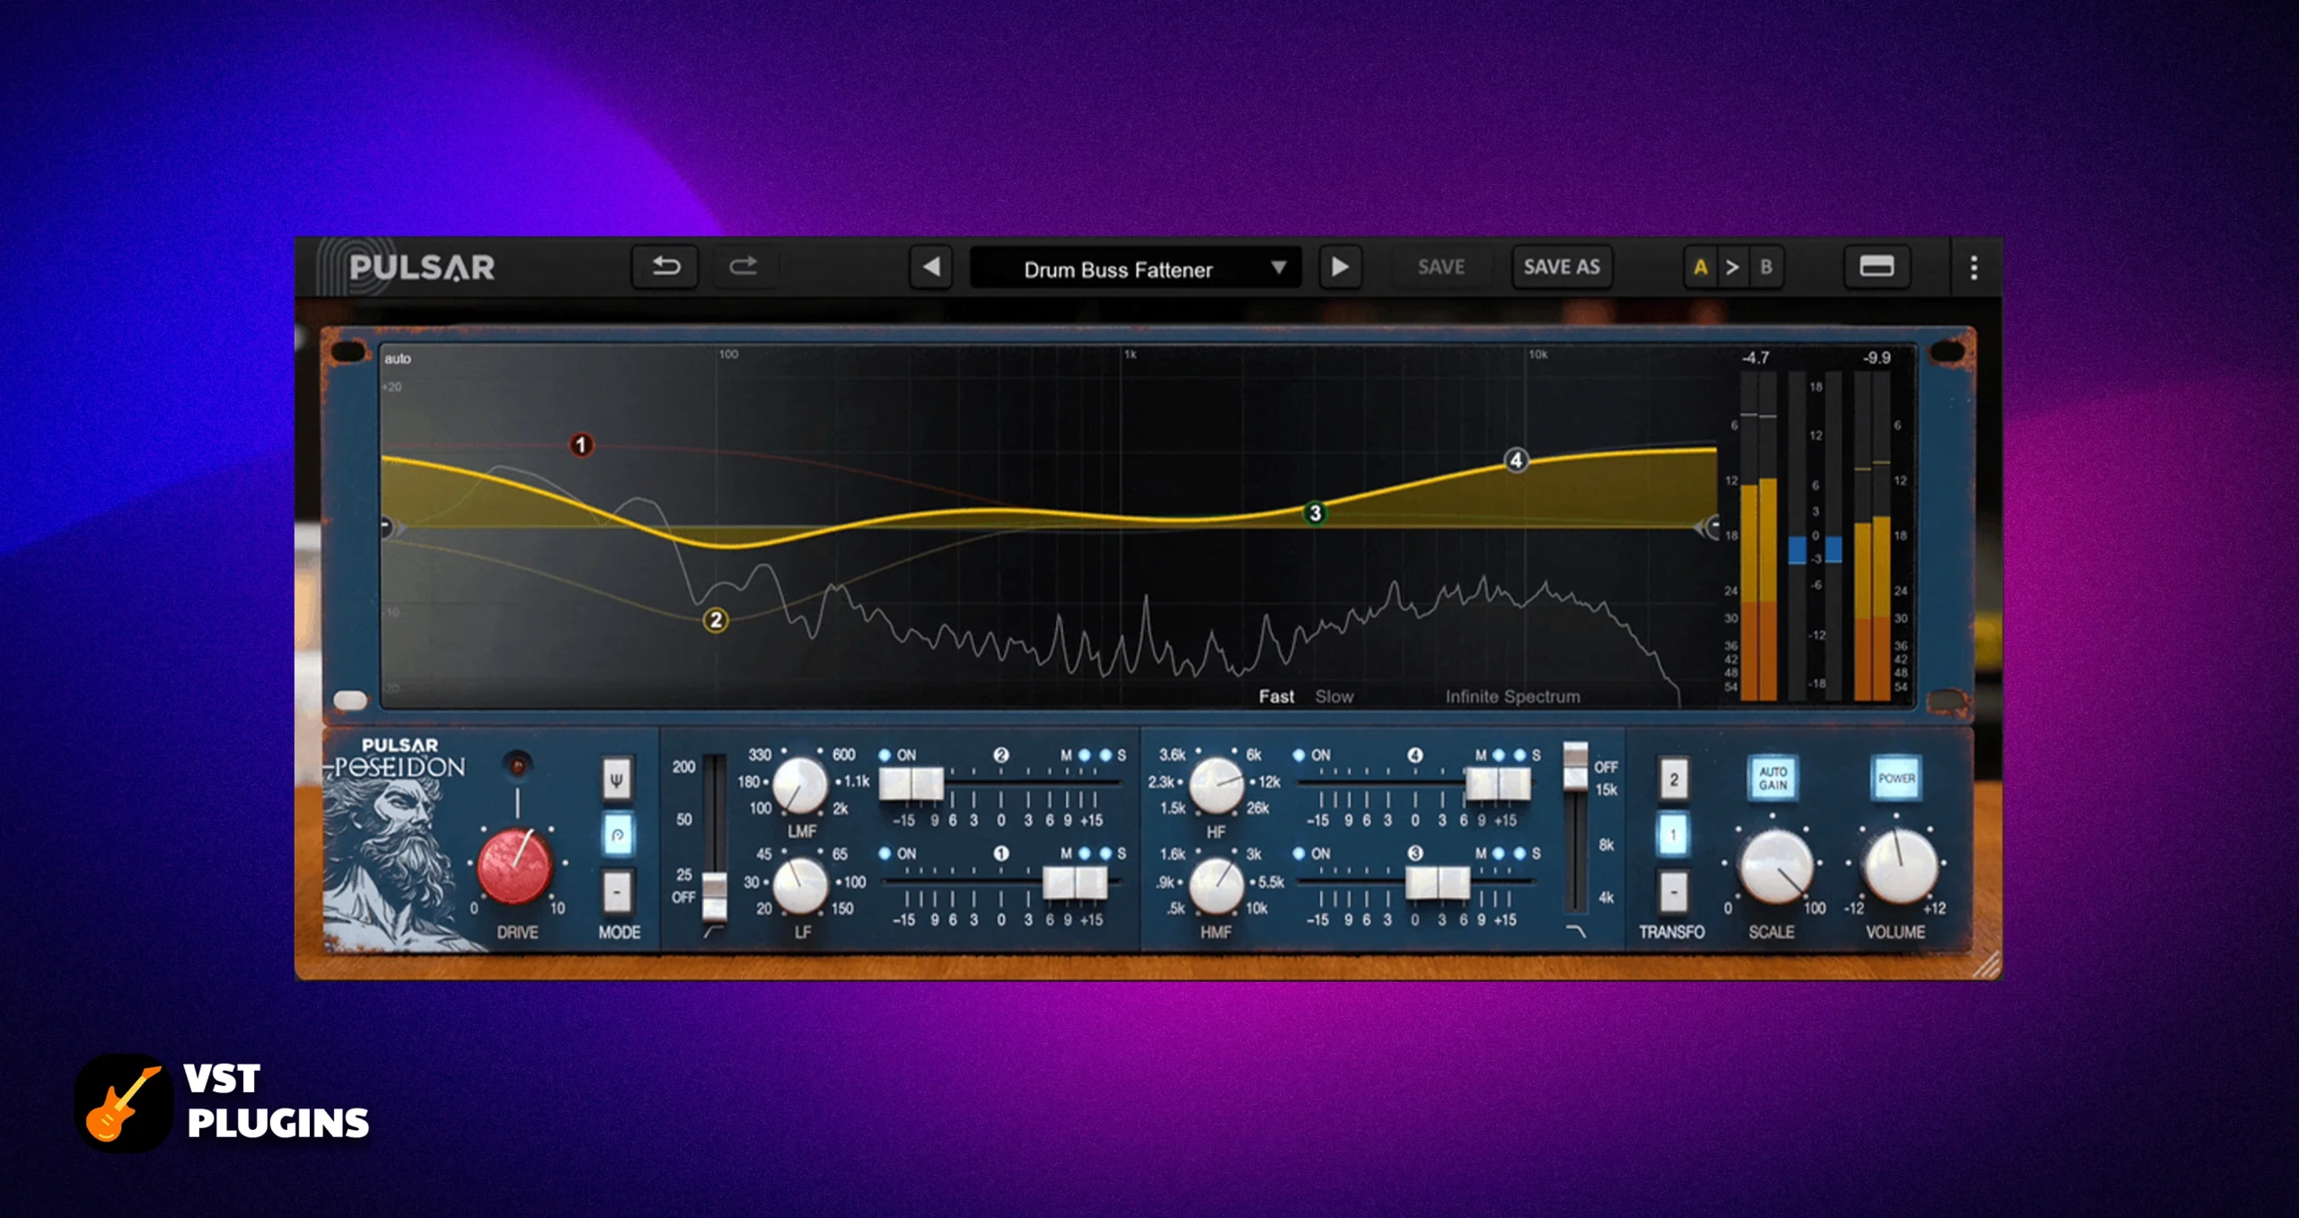Toggle band 1 ON switch

pos(885,854)
